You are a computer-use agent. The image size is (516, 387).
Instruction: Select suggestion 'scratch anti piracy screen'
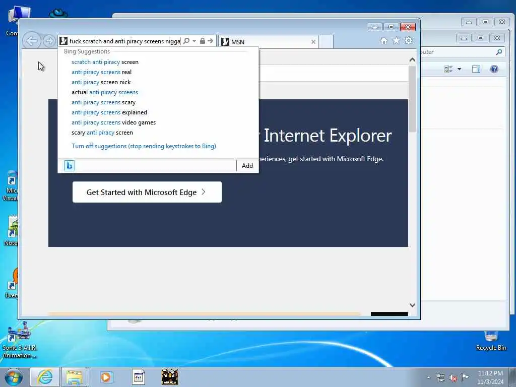click(x=105, y=62)
